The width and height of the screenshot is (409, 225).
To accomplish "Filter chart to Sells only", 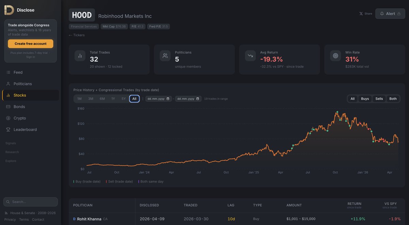I will pyautogui.click(x=379, y=99).
